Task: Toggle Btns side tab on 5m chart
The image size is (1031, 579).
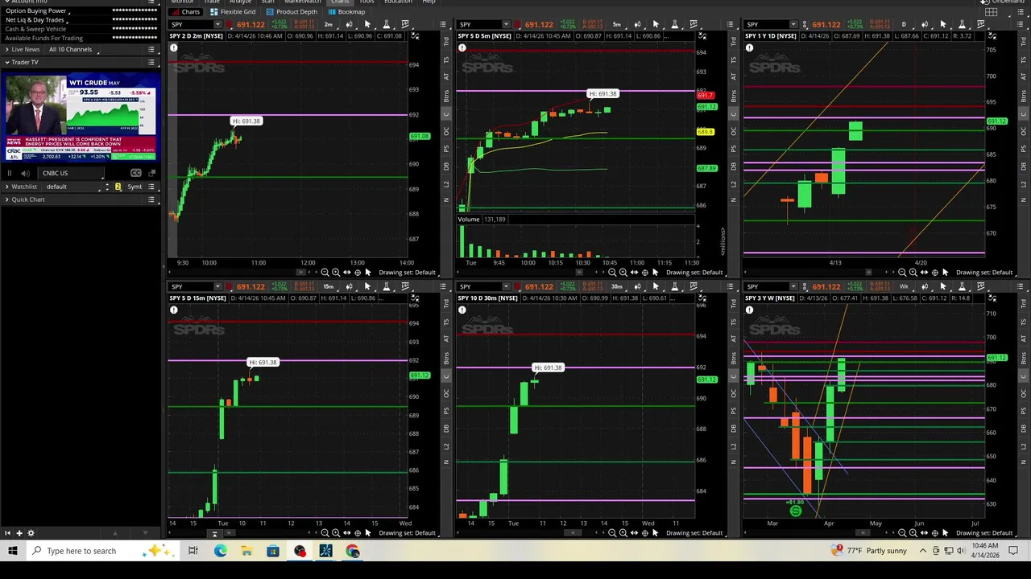Action: tap(734, 96)
